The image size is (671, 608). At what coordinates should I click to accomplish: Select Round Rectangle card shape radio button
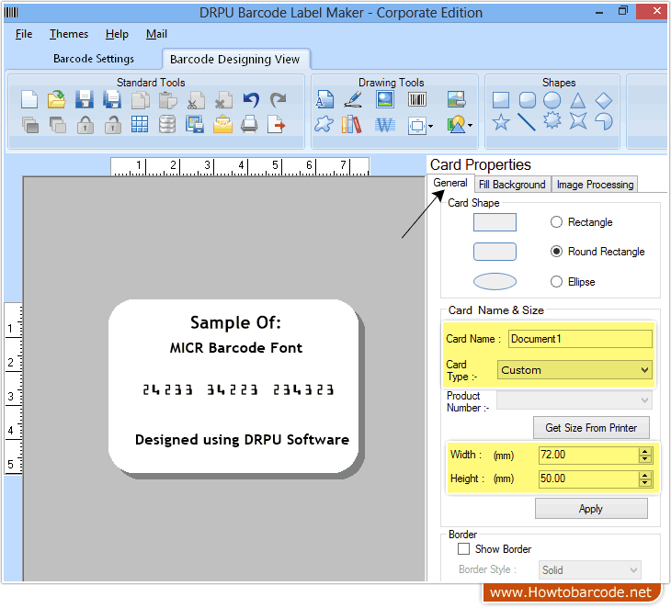click(556, 251)
